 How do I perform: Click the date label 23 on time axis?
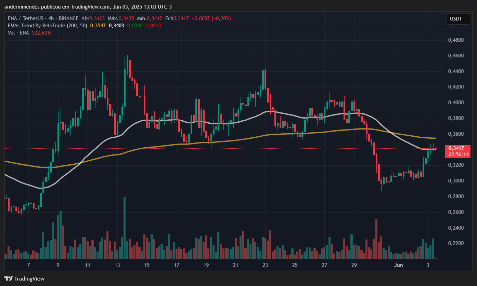click(265, 265)
